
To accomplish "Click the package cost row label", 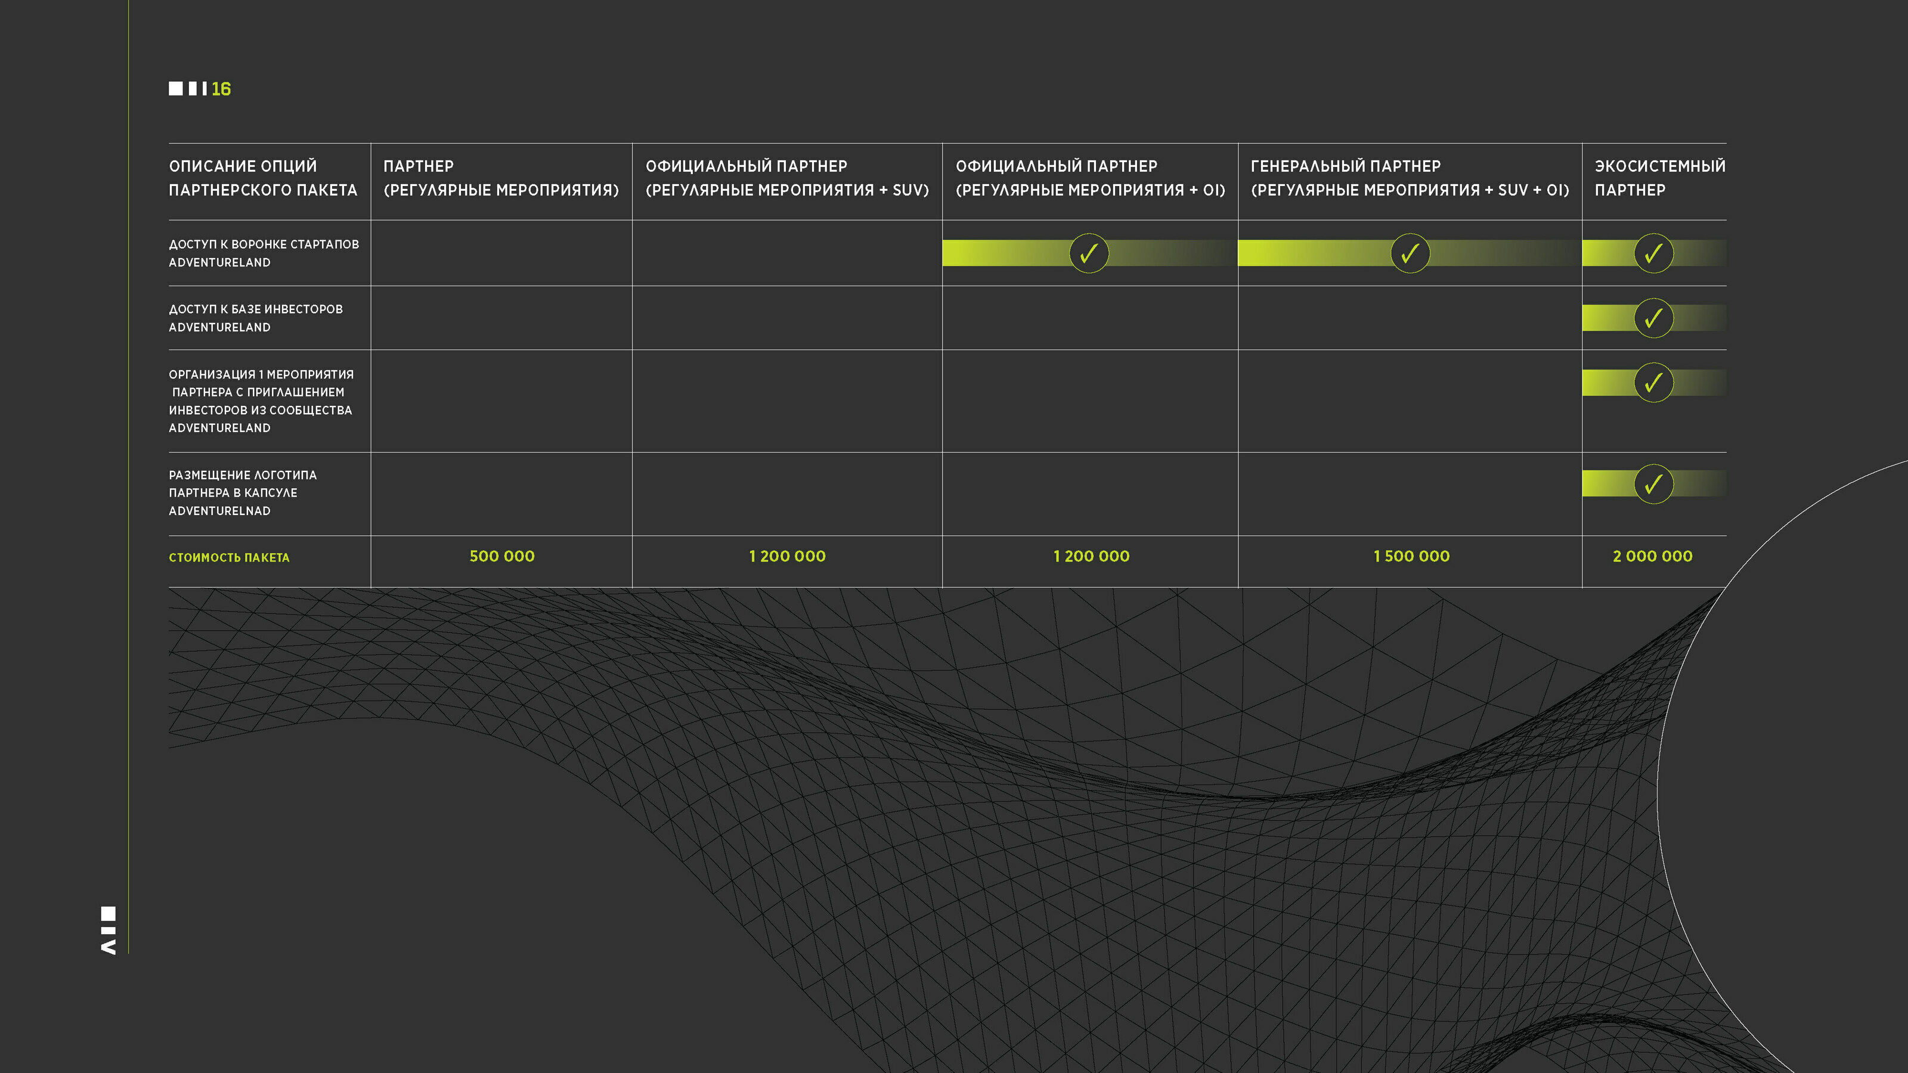I will pos(229,557).
